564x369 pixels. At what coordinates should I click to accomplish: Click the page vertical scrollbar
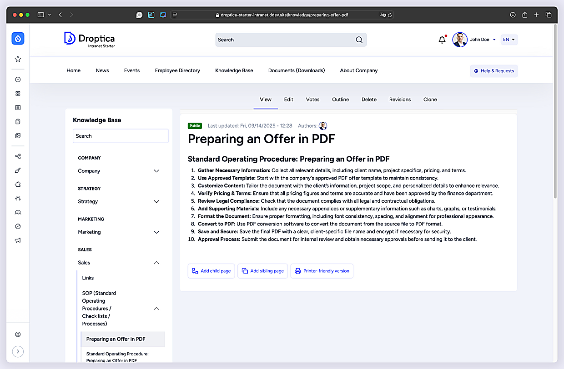click(555, 111)
